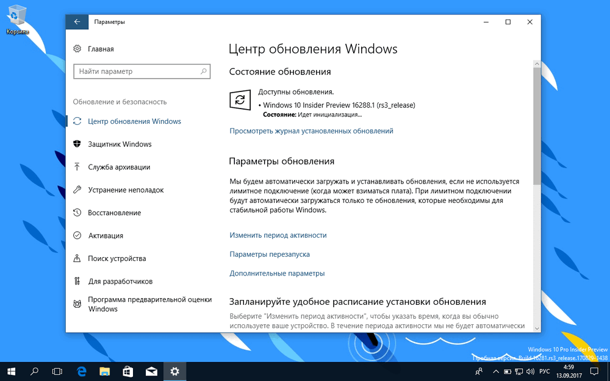Image resolution: width=610 pixels, height=381 pixels.
Task: Click the Изменить период активности link
Action: (278, 235)
